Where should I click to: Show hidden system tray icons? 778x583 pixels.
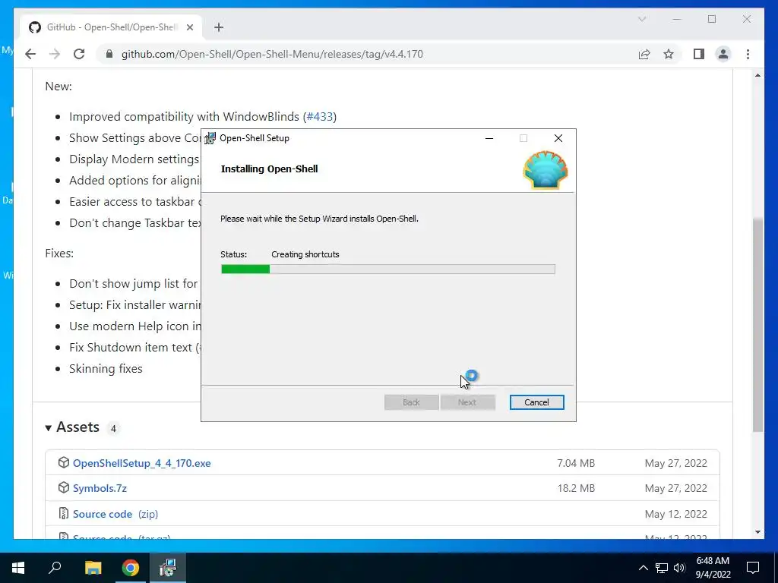tap(643, 568)
